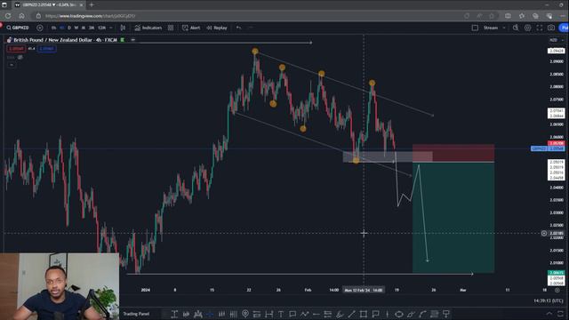Open the chart layout square selector

[x=475, y=28]
